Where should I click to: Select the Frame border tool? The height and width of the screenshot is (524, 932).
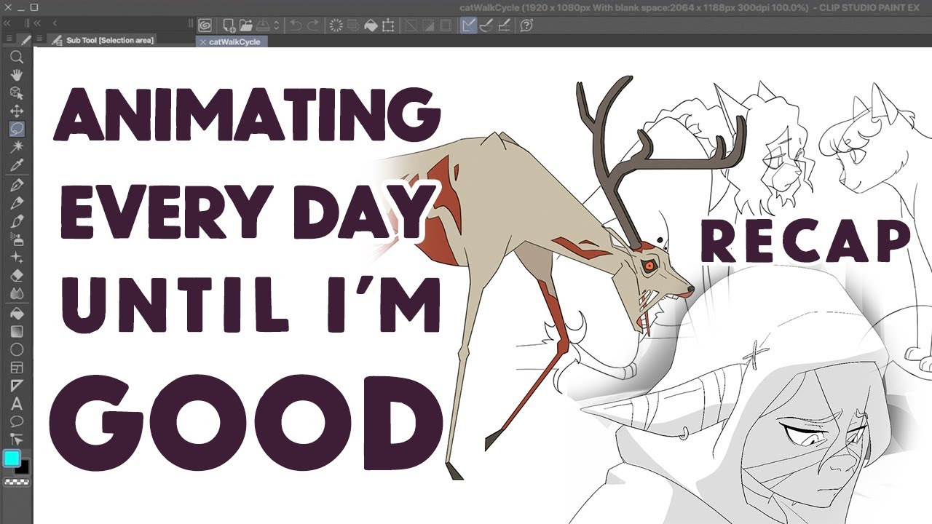pos(16,368)
